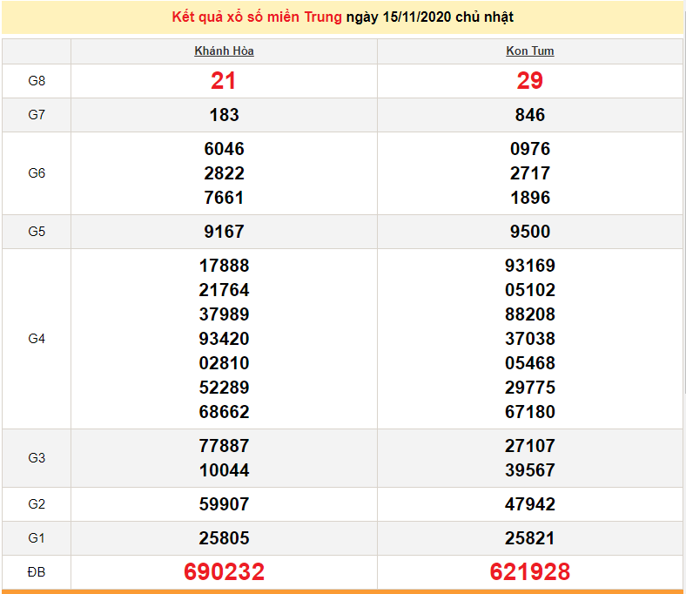Select Khánh Hòa G4 number 93420
The height and width of the screenshot is (594, 686).
224,339
